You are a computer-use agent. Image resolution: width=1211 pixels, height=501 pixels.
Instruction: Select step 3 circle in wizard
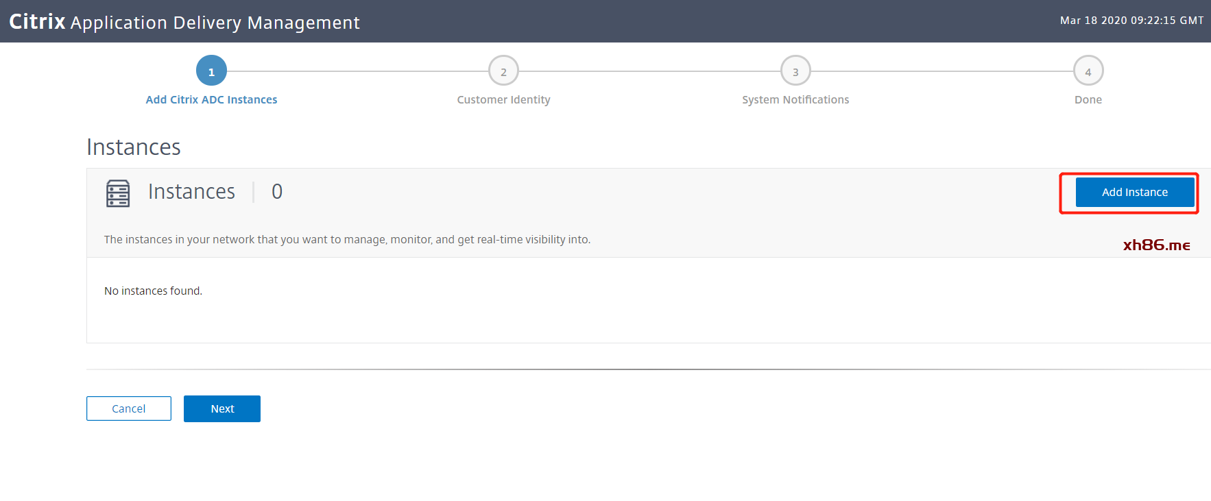click(x=795, y=71)
